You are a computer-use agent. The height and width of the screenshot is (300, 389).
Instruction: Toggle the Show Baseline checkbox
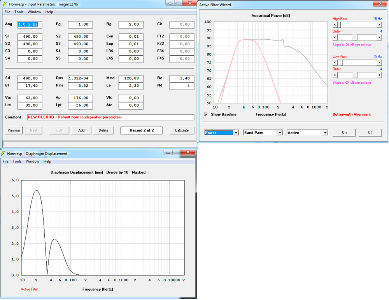(x=206, y=114)
